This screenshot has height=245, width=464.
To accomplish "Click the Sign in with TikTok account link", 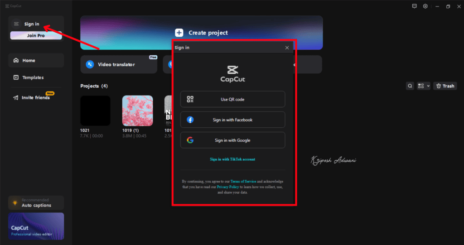I will (x=232, y=159).
